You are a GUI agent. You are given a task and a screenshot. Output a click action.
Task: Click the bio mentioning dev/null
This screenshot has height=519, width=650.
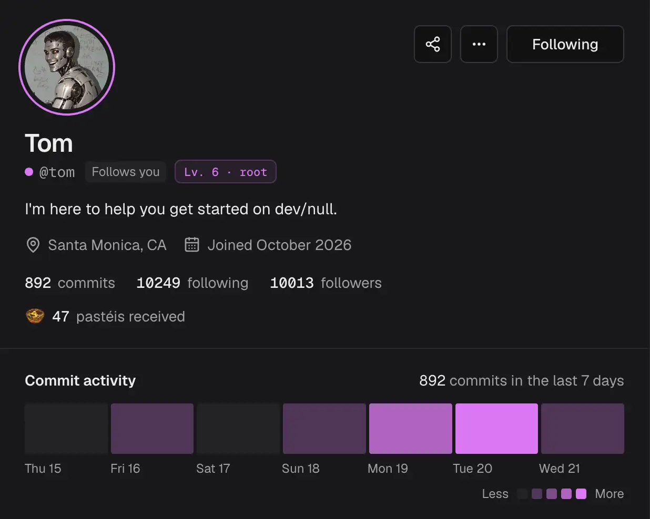[x=181, y=209]
